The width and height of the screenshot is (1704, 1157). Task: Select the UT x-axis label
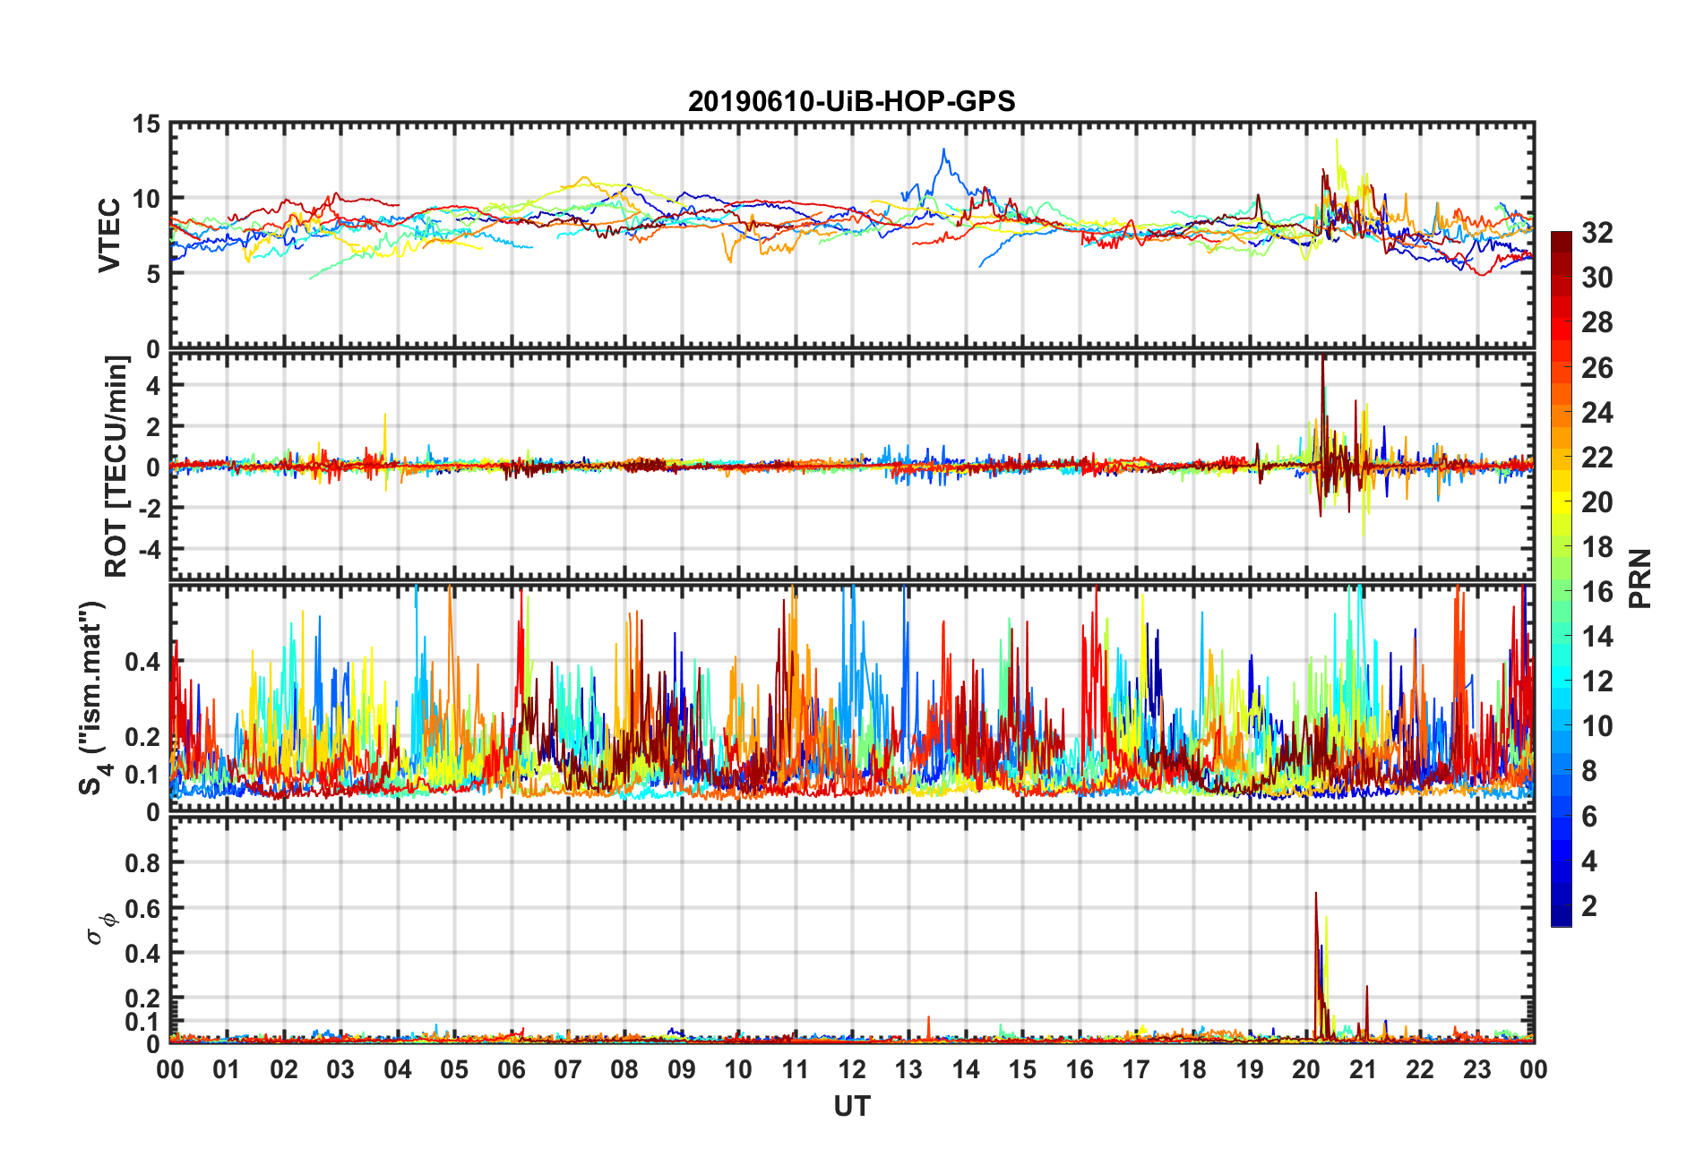pyautogui.click(x=851, y=1107)
